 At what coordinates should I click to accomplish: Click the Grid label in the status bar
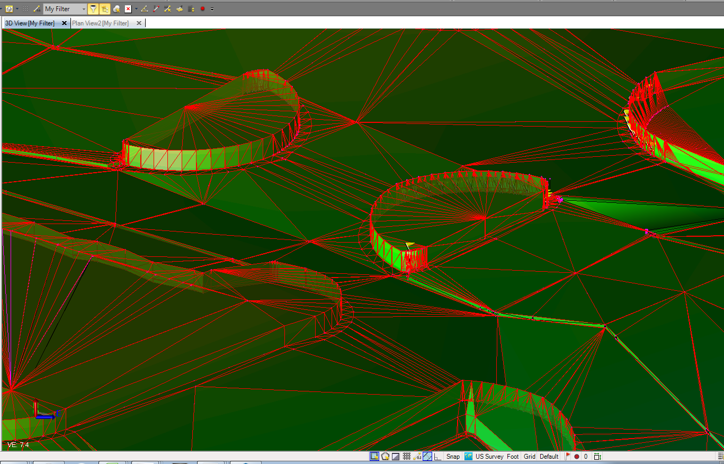click(x=530, y=457)
